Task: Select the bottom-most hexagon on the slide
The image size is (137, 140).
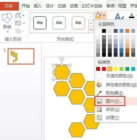Action: pyautogui.click(x=77, y=130)
